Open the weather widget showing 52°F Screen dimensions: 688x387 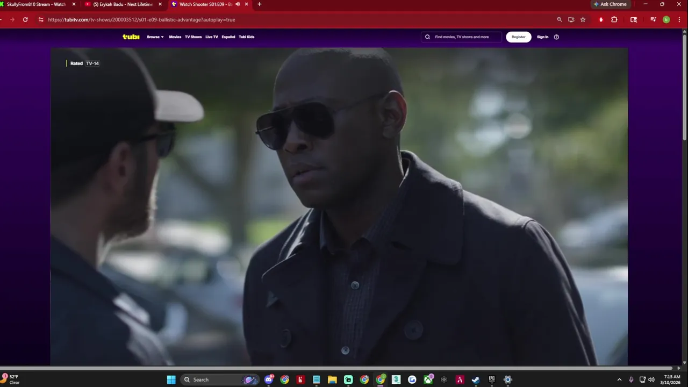[11, 379]
